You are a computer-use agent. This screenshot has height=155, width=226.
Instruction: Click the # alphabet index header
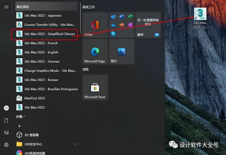click(x=19, y=126)
